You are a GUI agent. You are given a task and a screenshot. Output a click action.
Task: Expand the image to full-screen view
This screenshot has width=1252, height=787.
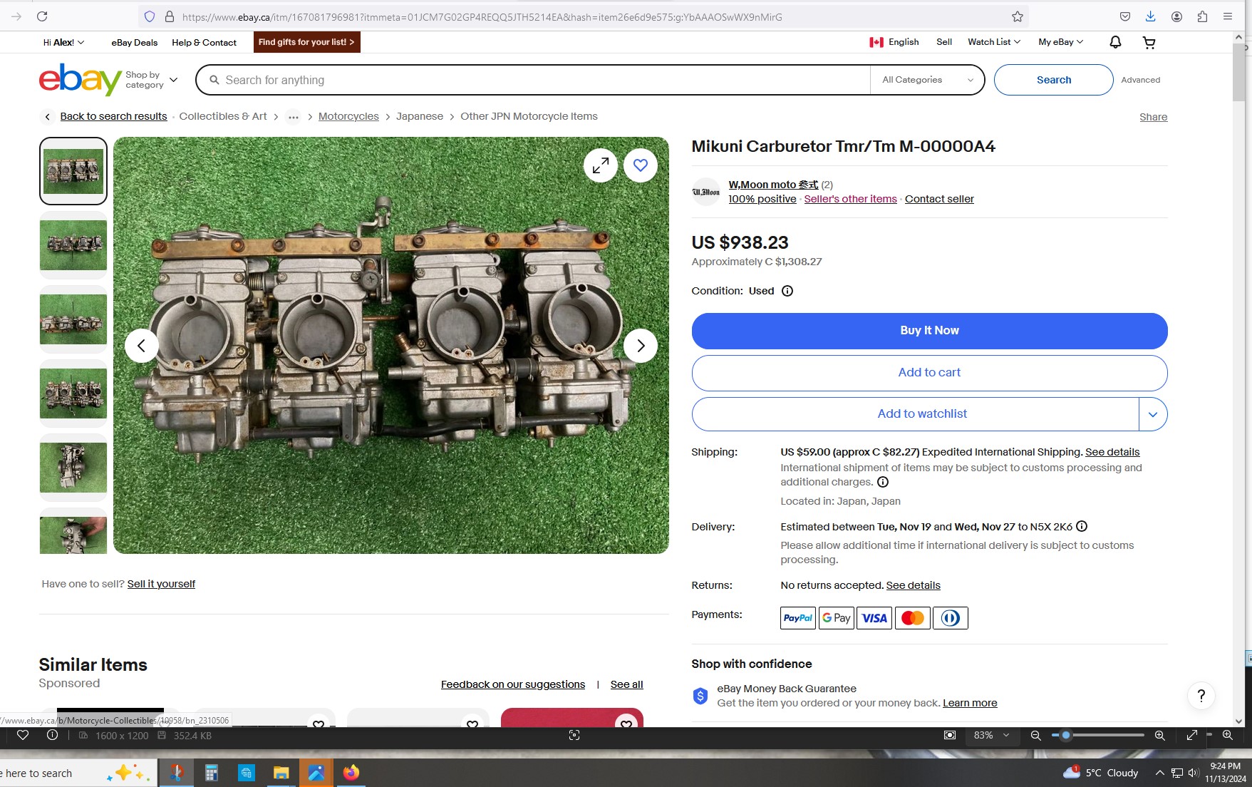click(601, 165)
